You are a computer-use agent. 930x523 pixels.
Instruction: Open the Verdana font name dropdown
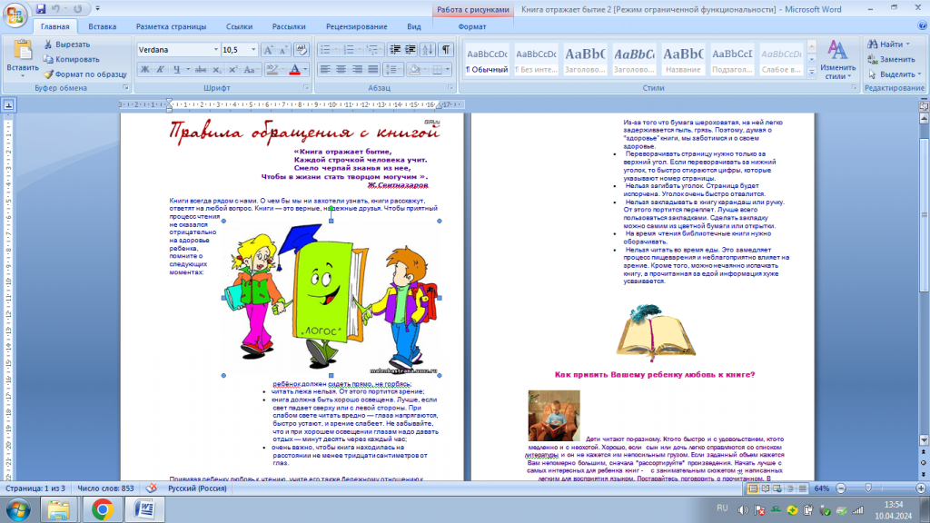[x=215, y=50]
